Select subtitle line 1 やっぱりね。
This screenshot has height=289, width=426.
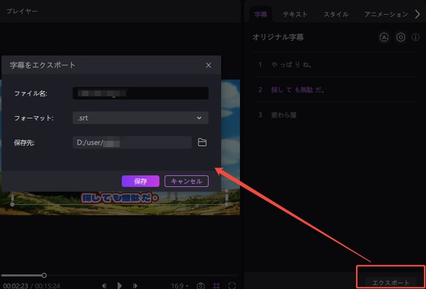(335, 65)
